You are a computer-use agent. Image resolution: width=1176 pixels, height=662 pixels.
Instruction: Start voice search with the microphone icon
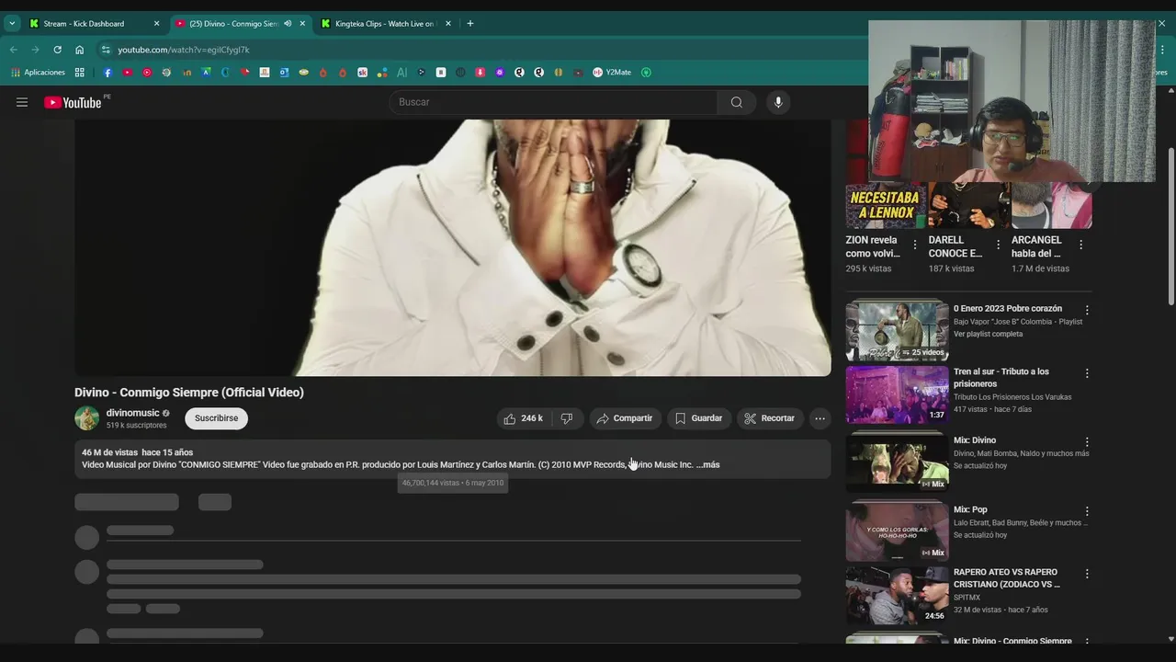(778, 102)
